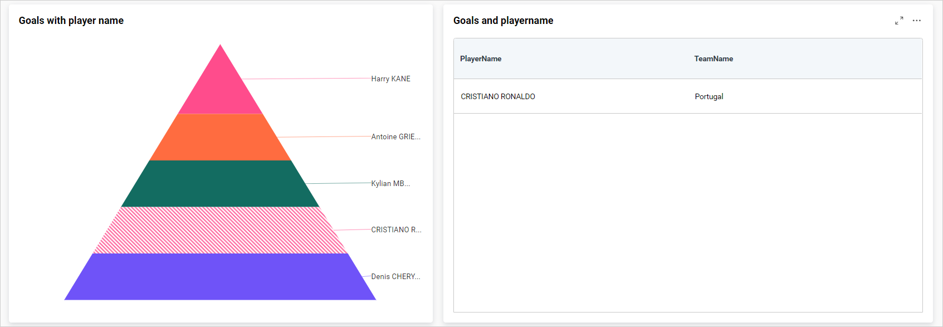This screenshot has height=327, width=943.
Task: Click the connector line to the Harry KANE label
Action: (306, 79)
